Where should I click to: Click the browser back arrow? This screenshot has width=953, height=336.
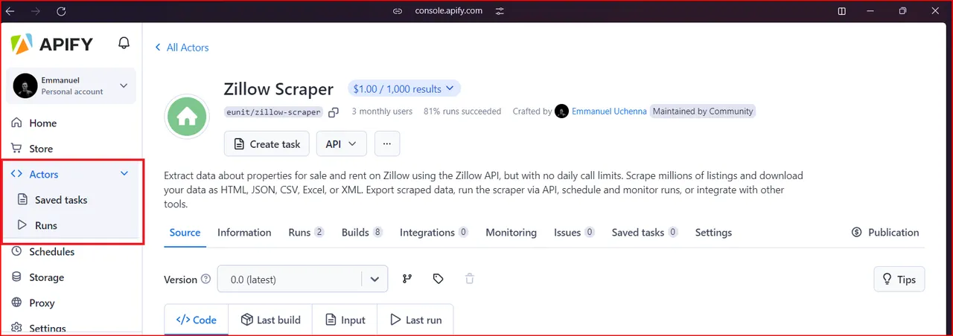(x=10, y=11)
